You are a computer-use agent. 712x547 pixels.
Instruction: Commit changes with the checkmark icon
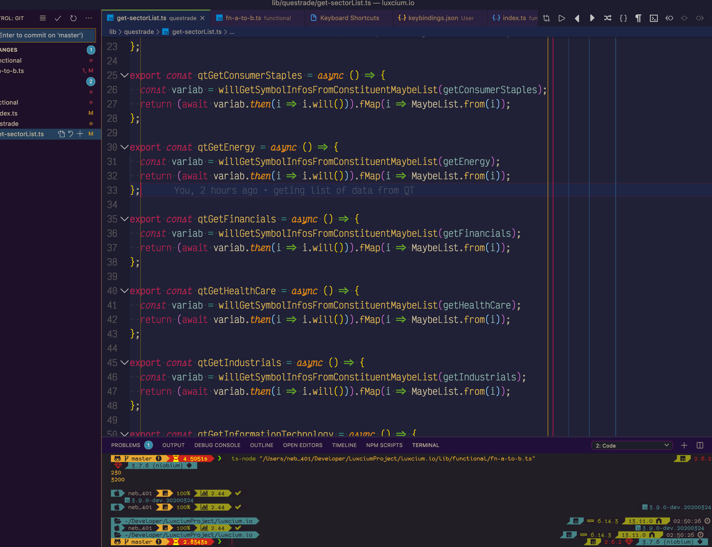[x=58, y=18]
